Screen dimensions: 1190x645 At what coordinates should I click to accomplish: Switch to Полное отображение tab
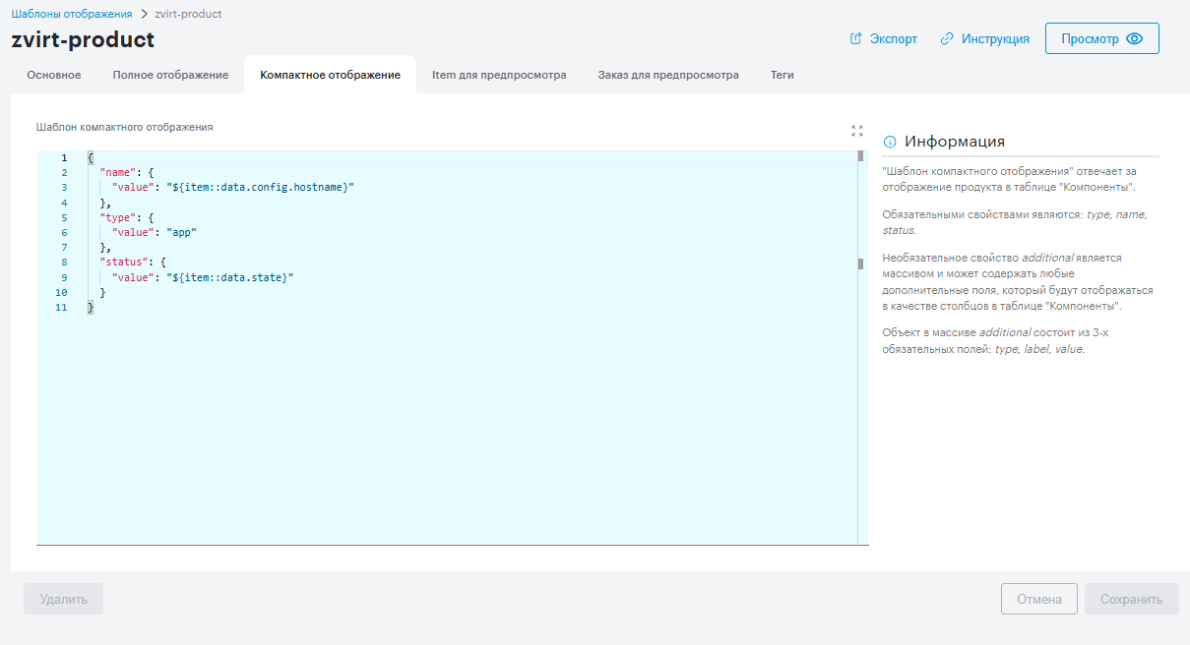(x=170, y=75)
